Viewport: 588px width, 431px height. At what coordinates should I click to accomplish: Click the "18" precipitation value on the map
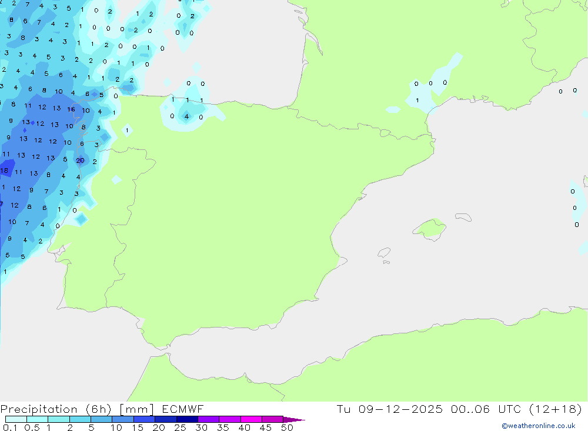[4, 171]
